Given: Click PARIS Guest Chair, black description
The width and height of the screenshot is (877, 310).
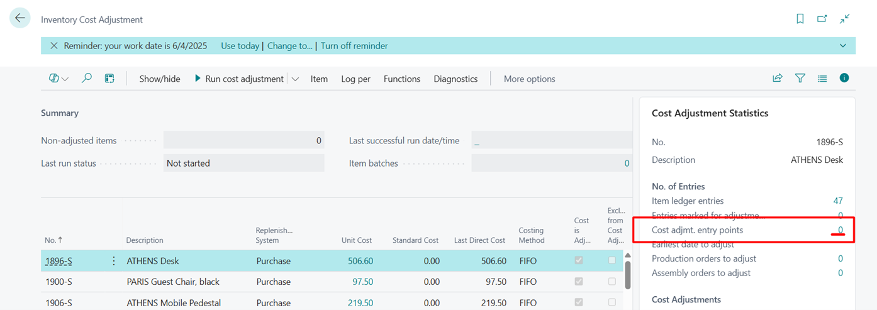Looking at the screenshot, I should pos(173,282).
